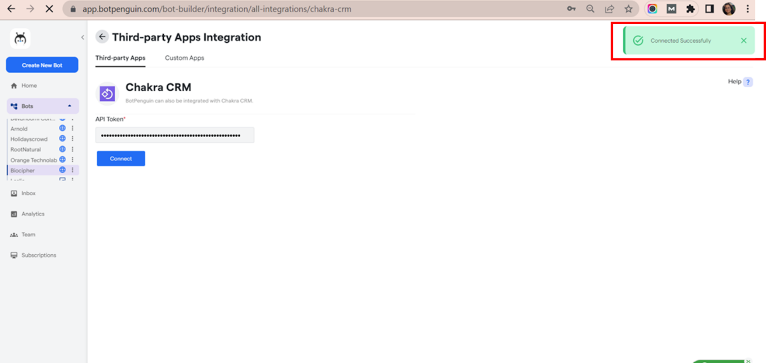
Task: Click the globe icon next to Arnold bot
Action: 62,128
